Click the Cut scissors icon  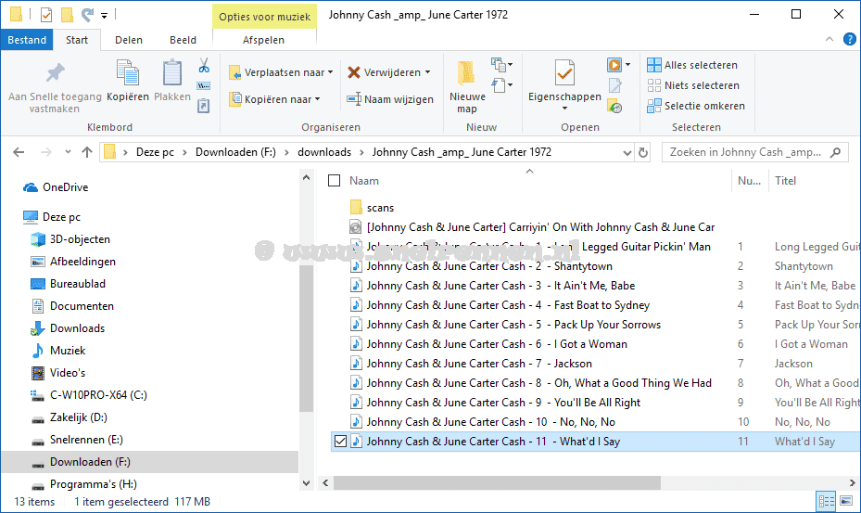click(204, 66)
